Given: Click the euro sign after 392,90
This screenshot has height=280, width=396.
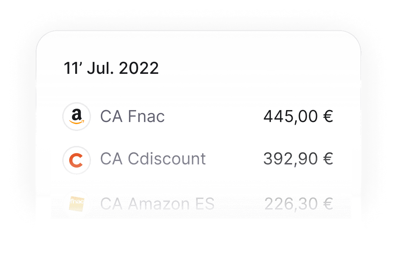Looking at the screenshot, I should coord(328,159).
